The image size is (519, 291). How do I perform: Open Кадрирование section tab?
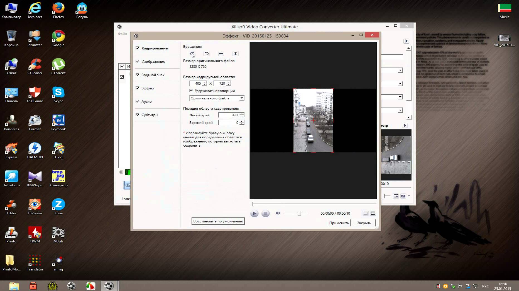(x=155, y=48)
